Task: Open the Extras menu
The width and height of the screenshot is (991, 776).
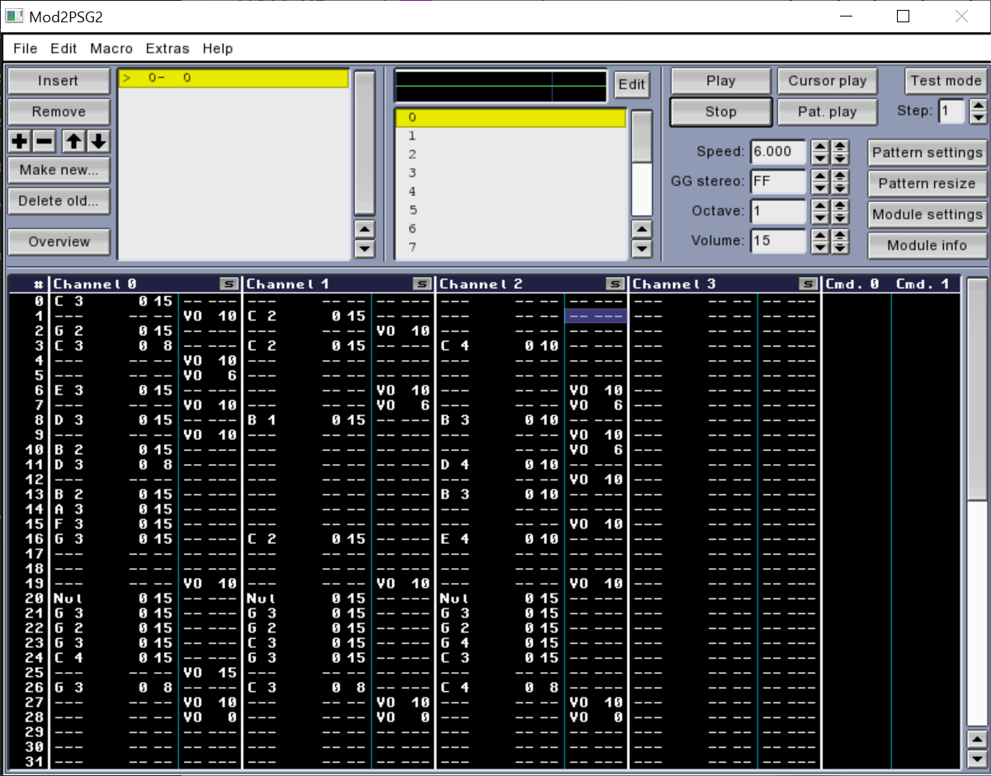Action: (x=168, y=49)
